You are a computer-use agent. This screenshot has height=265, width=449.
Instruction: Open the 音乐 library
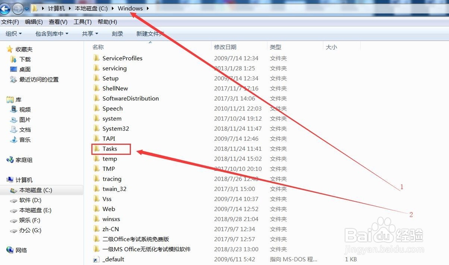tap(25, 139)
